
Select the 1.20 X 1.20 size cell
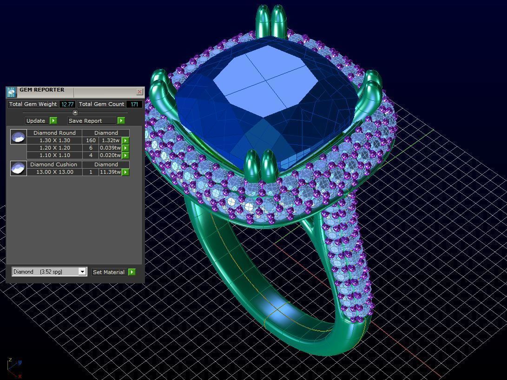click(x=55, y=148)
